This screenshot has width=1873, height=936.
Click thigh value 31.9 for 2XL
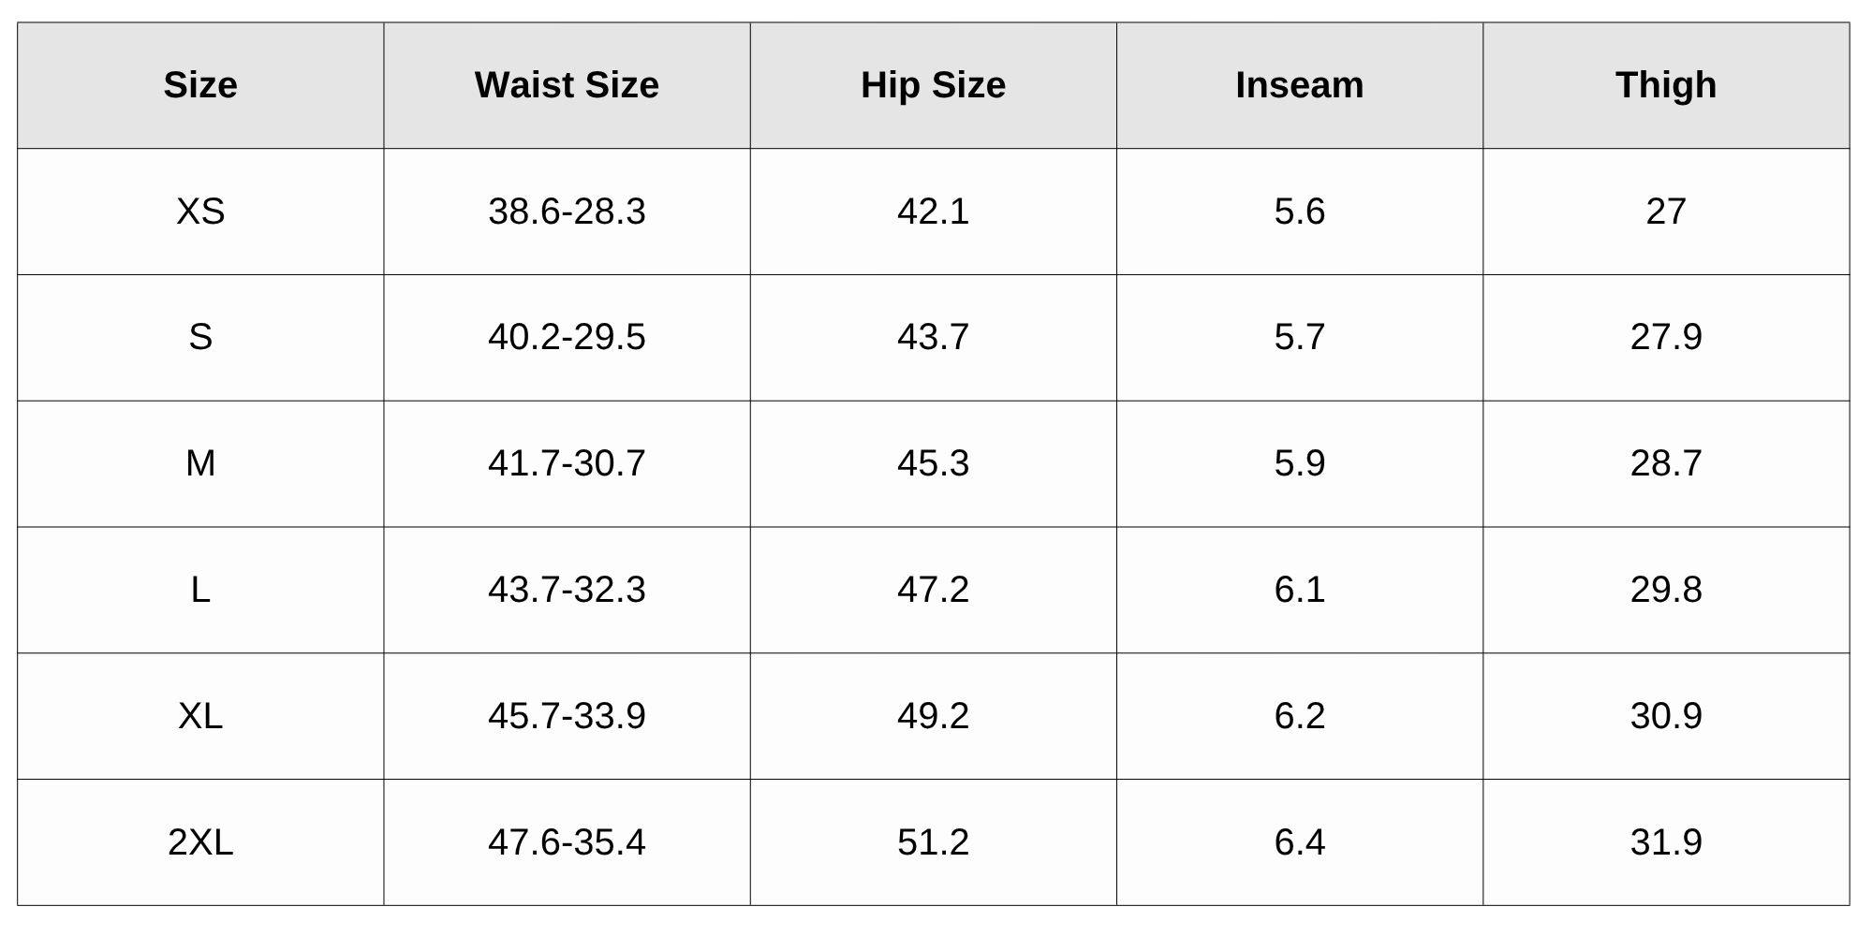coord(1665,842)
